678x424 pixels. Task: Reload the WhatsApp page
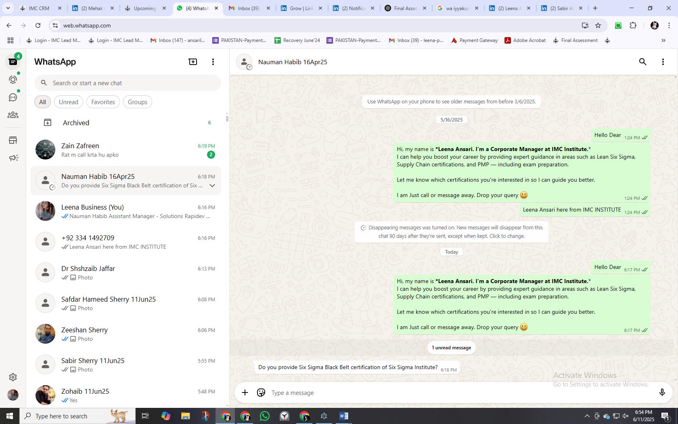click(38, 25)
